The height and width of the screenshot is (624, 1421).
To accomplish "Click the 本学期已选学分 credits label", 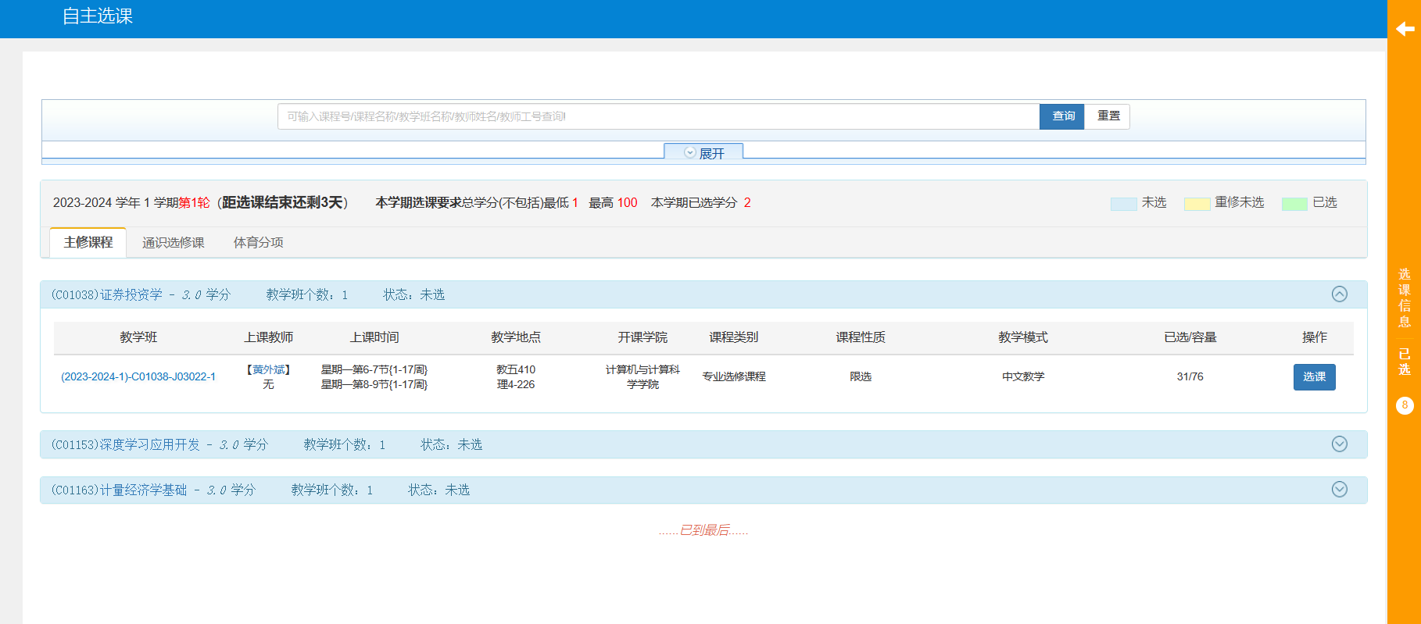I will click(x=694, y=203).
